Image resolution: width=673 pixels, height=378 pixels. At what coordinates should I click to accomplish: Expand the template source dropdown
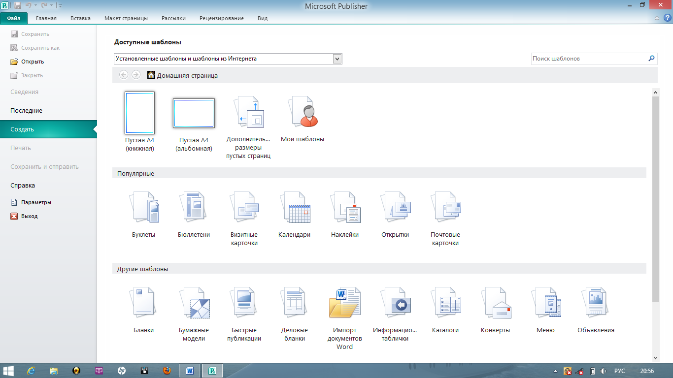tap(337, 59)
